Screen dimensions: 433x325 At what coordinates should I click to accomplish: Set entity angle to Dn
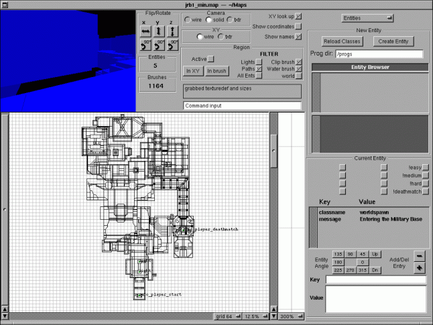tap(375, 270)
